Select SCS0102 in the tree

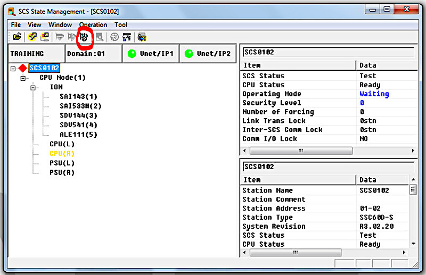coord(44,68)
